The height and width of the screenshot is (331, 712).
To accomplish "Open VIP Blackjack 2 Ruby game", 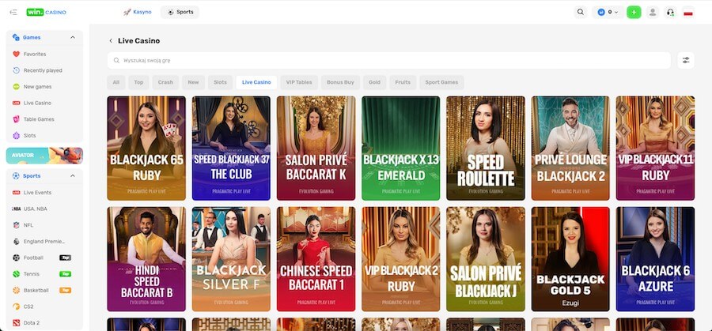I will [x=401, y=259].
